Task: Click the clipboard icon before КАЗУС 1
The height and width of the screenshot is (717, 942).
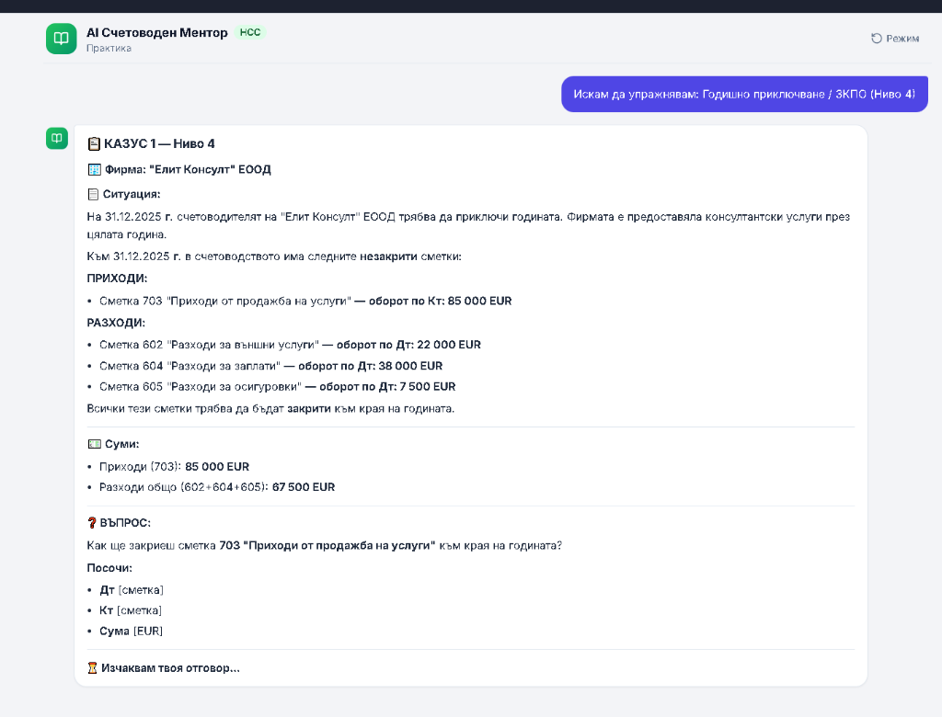Action: pos(94,143)
